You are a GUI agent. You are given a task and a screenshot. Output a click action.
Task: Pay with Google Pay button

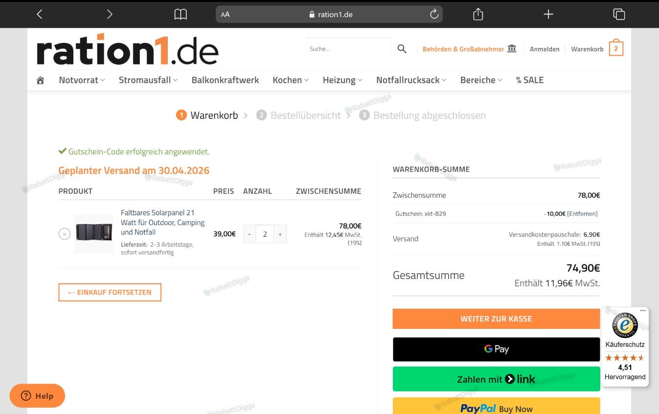(x=496, y=349)
